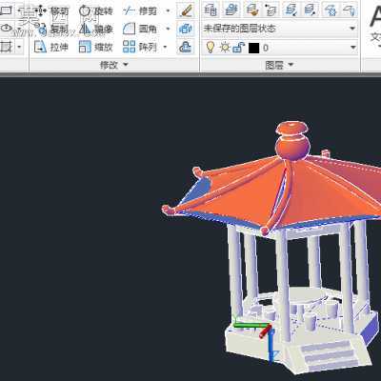Click the Explode tool icon
Viewport: 381px width, 381px height.
(186, 30)
